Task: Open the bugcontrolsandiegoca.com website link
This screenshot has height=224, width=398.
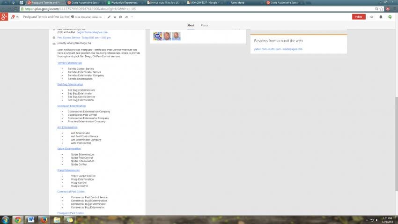Action: point(92,32)
